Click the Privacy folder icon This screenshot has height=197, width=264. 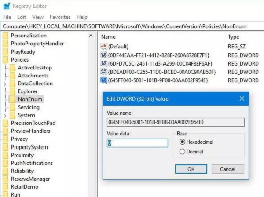6,139
